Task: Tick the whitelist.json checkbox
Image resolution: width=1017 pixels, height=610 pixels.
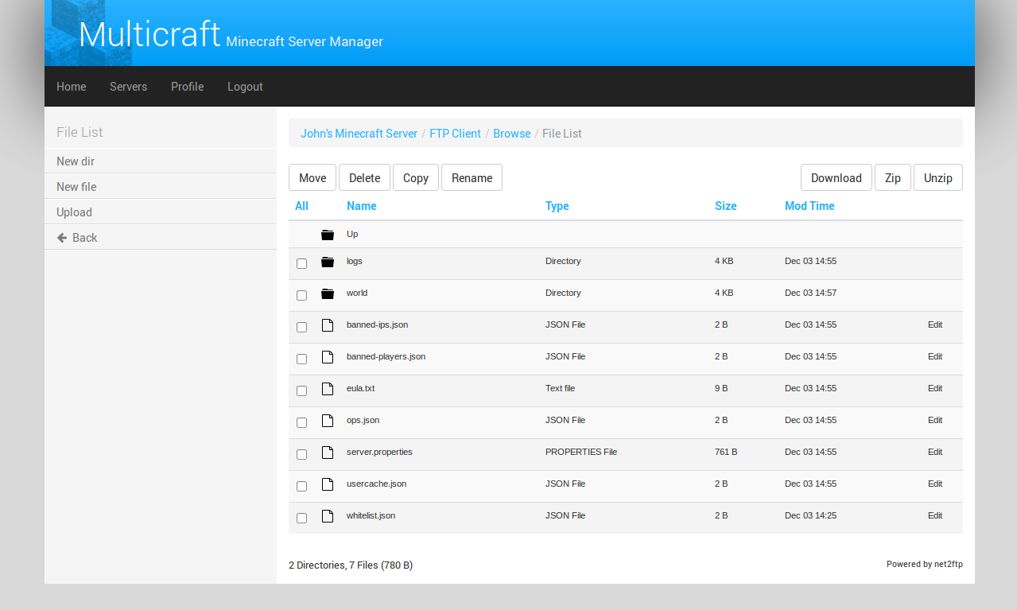Action: [301, 518]
